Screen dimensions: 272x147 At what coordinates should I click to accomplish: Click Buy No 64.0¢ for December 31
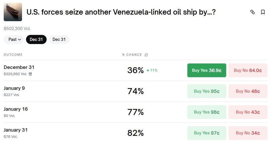pyautogui.click(x=248, y=70)
